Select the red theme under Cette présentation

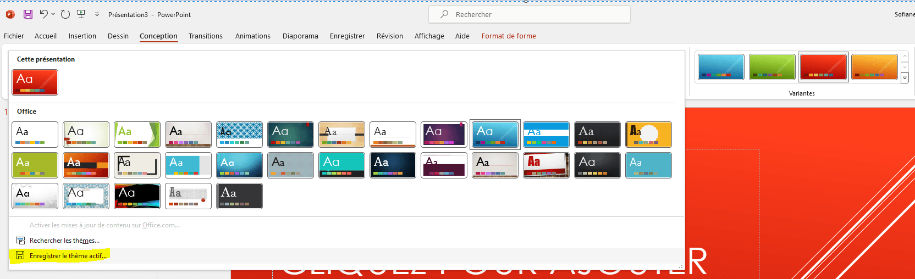tap(35, 82)
